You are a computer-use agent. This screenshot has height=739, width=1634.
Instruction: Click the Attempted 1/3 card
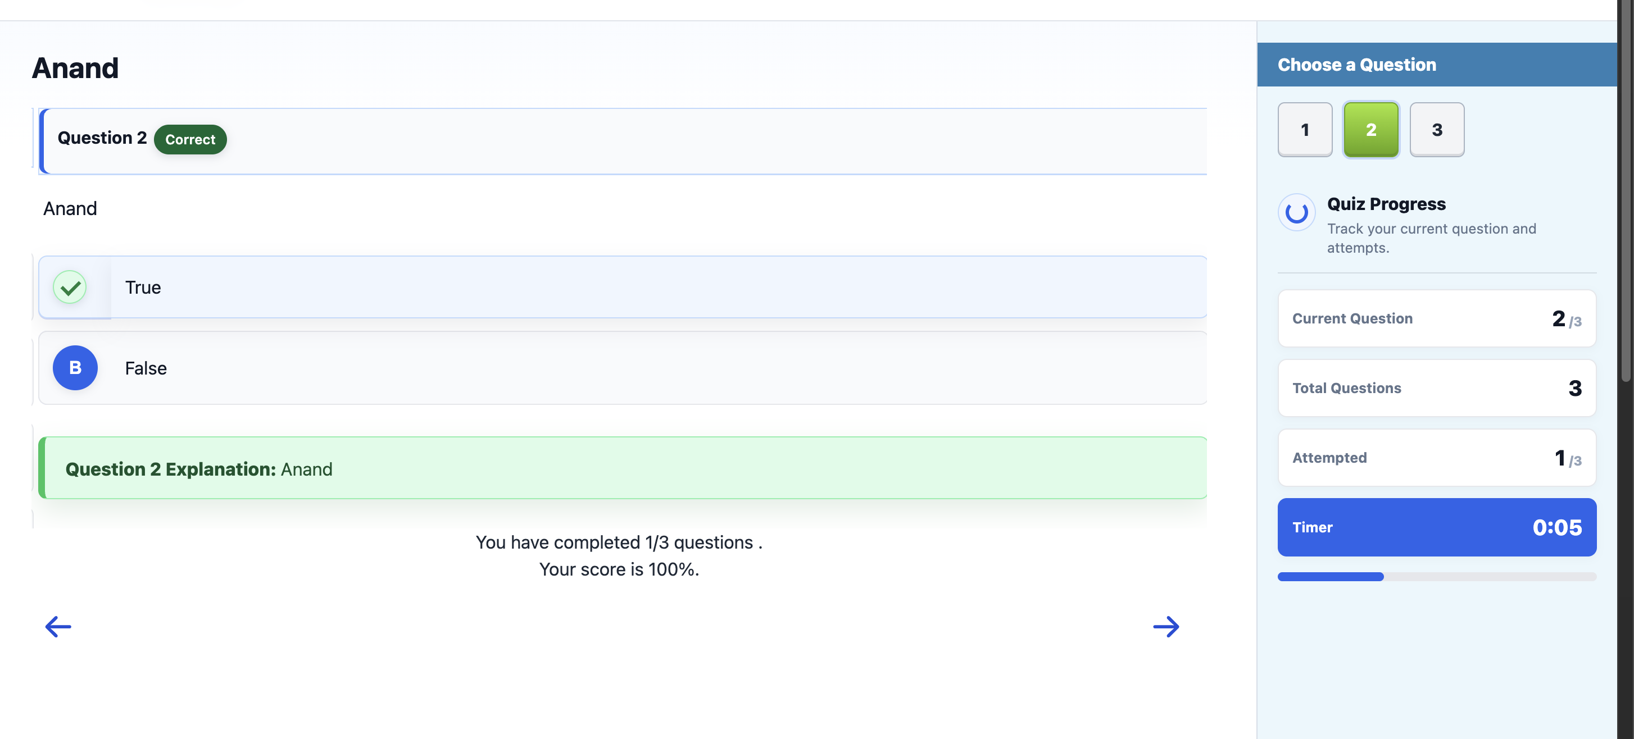click(x=1437, y=458)
